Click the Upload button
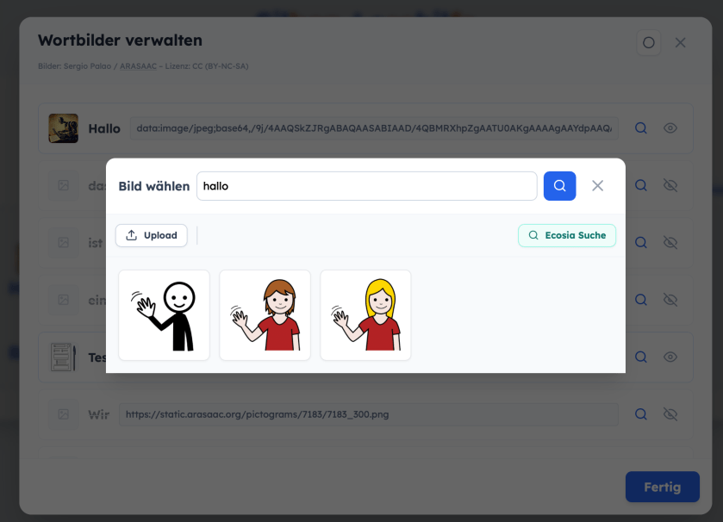This screenshot has width=723, height=522. (152, 235)
